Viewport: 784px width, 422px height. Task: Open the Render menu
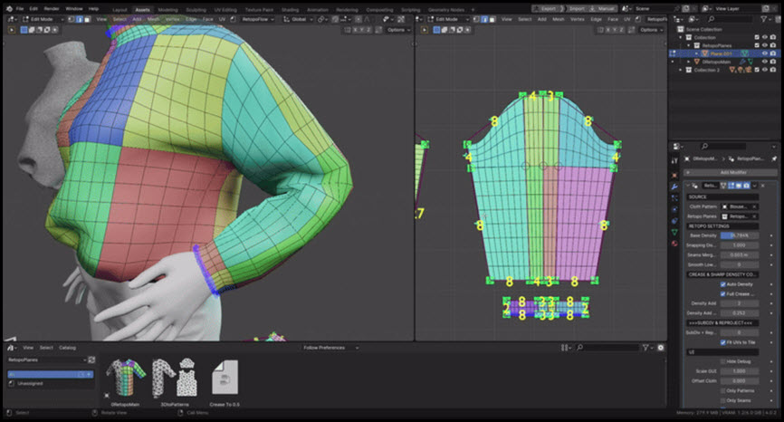pyautogui.click(x=52, y=8)
